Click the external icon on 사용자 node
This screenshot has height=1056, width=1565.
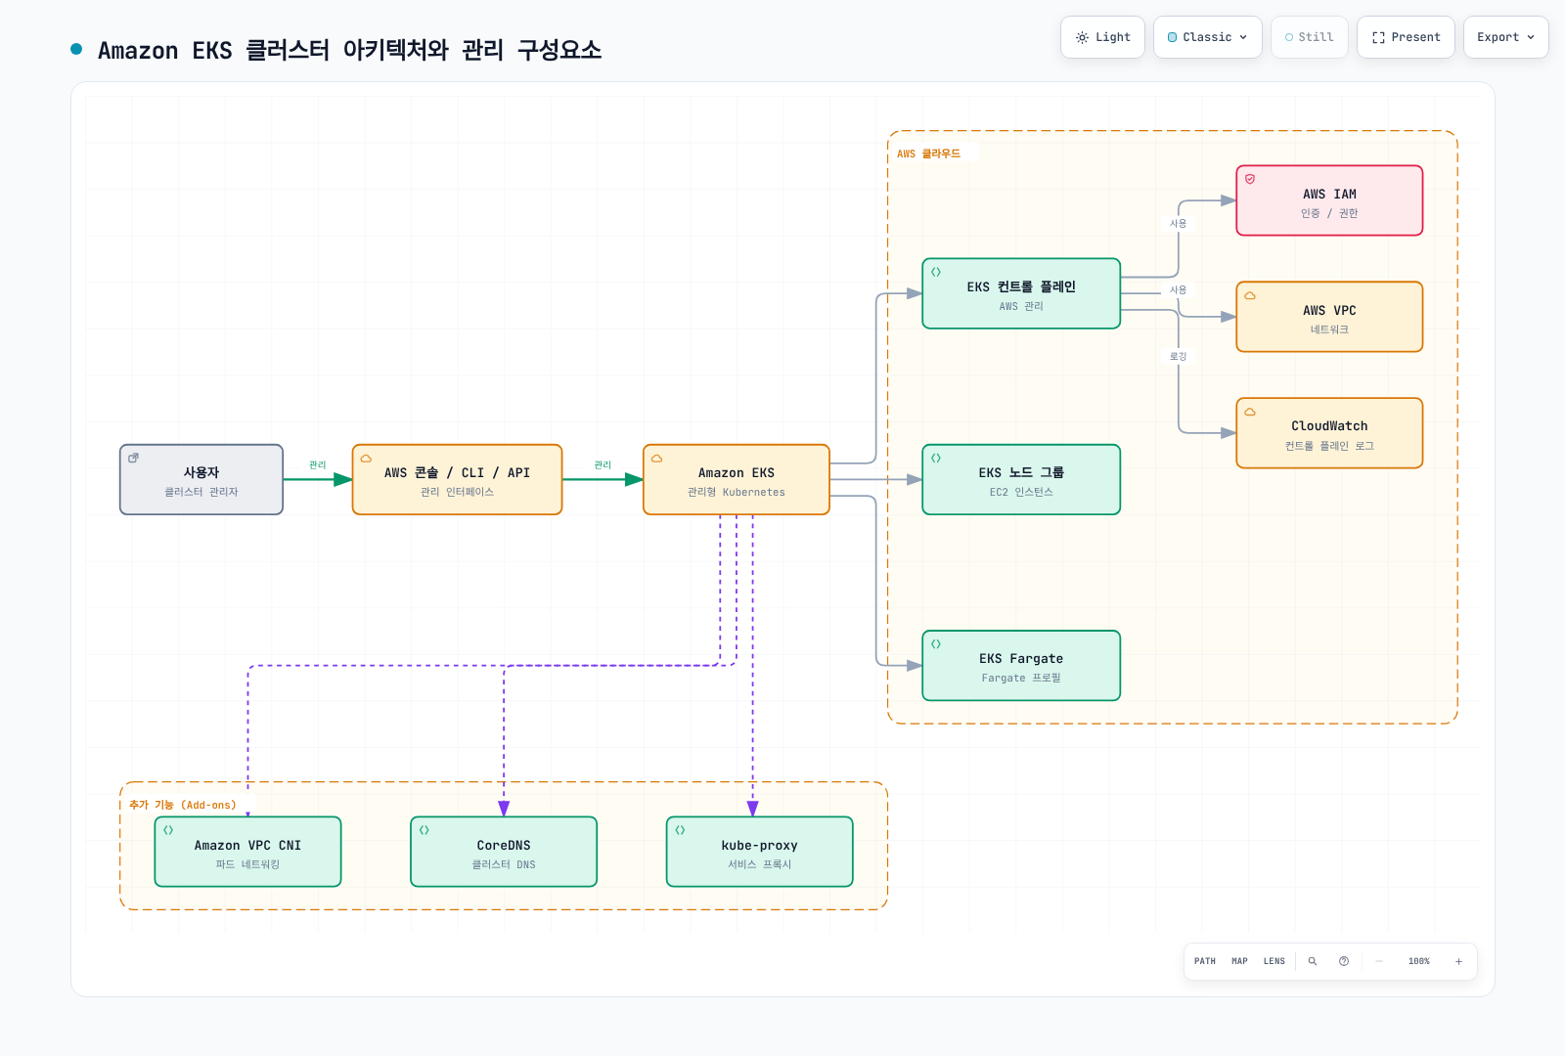tap(134, 458)
